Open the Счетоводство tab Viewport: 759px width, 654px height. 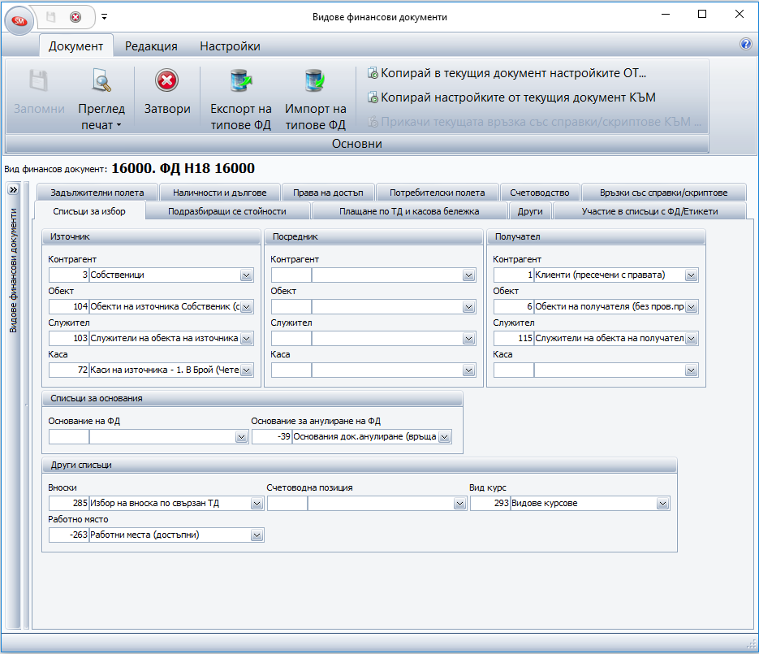coord(540,193)
